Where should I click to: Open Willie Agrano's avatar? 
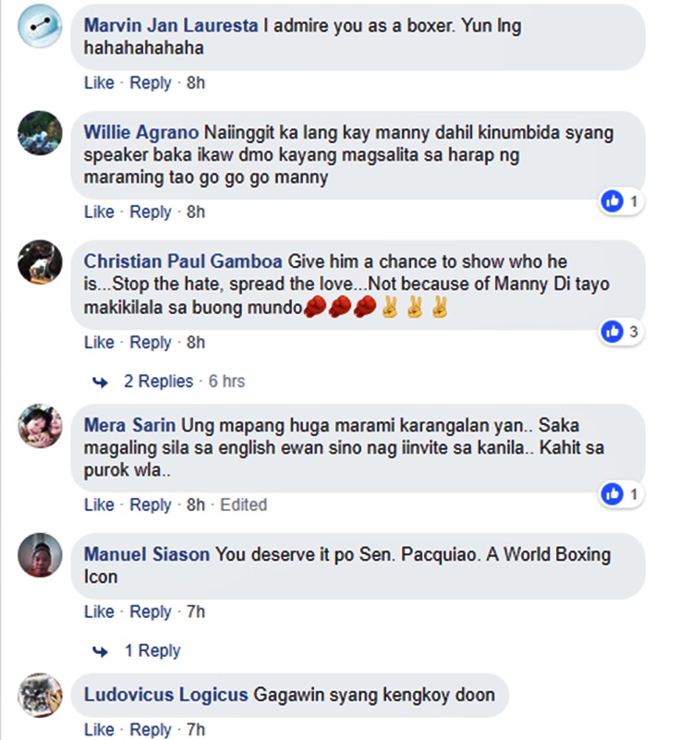pyautogui.click(x=40, y=133)
